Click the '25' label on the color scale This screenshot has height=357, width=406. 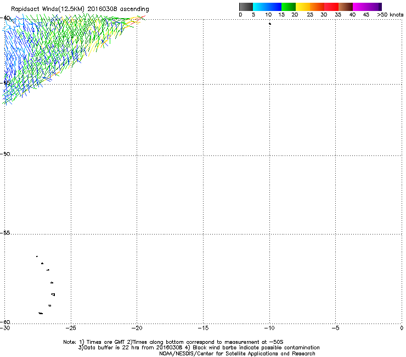[310, 15]
